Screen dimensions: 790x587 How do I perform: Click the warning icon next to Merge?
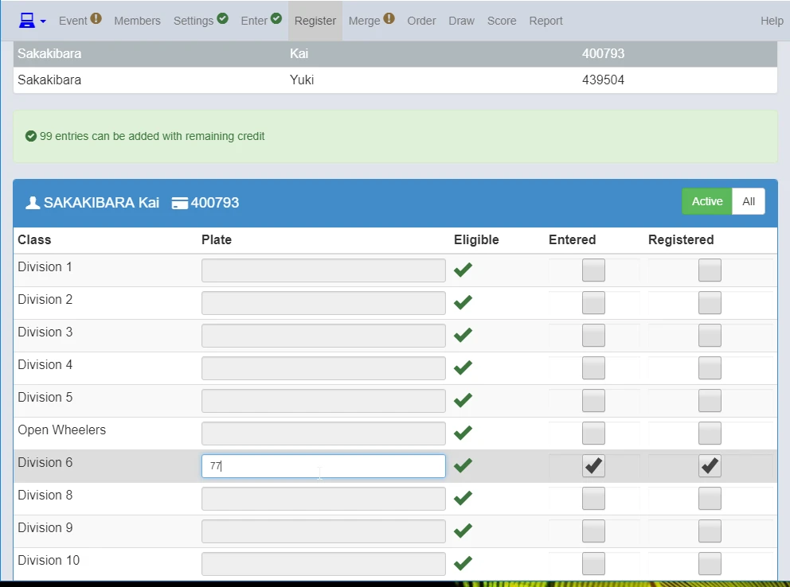389,18
